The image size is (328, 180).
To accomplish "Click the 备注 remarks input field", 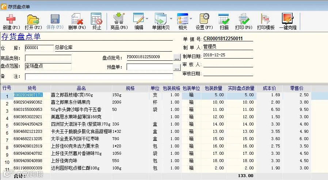I will tap(99, 76).
